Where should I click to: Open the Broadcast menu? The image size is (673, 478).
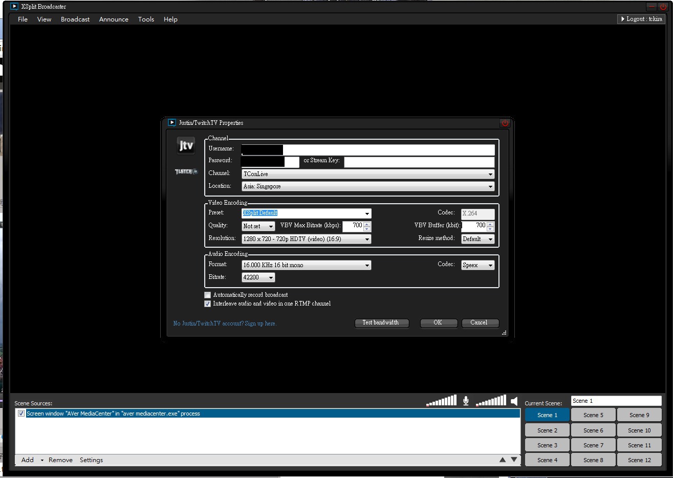pos(75,19)
